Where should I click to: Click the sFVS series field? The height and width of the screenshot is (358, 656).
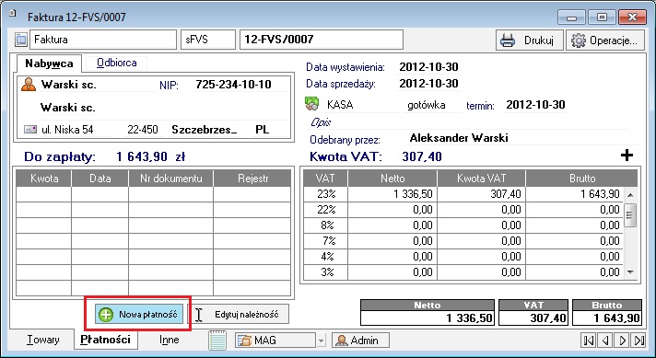click(208, 40)
